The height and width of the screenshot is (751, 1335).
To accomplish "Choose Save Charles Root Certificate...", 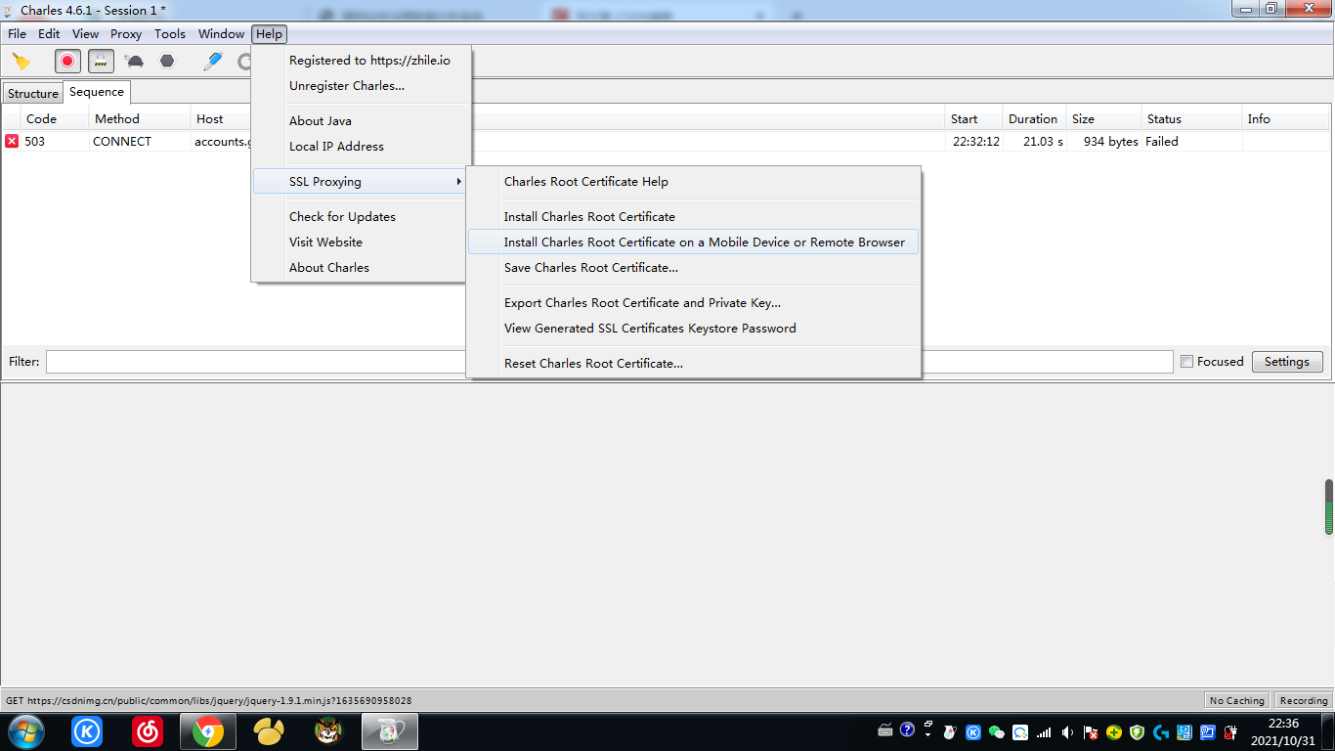I will point(694,268).
